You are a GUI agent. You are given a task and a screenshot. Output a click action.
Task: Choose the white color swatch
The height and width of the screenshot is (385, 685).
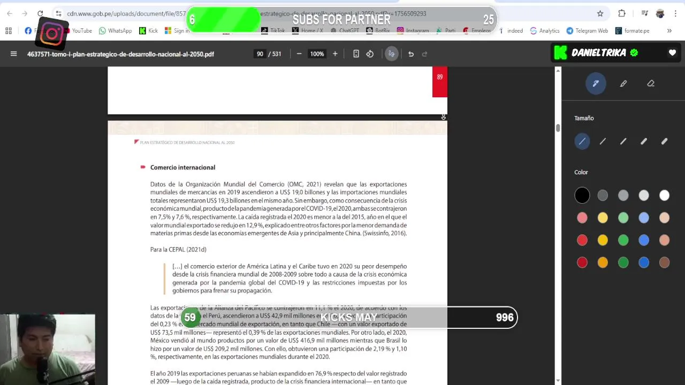pyautogui.click(x=664, y=196)
